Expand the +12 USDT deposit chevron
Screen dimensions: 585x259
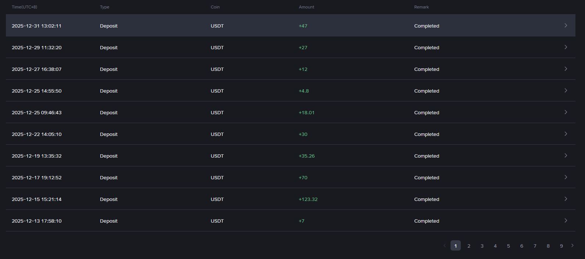(566, 69)
